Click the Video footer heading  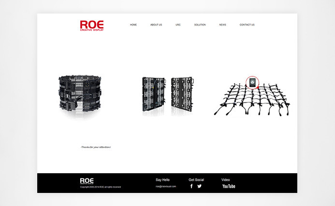click(226, 179)
